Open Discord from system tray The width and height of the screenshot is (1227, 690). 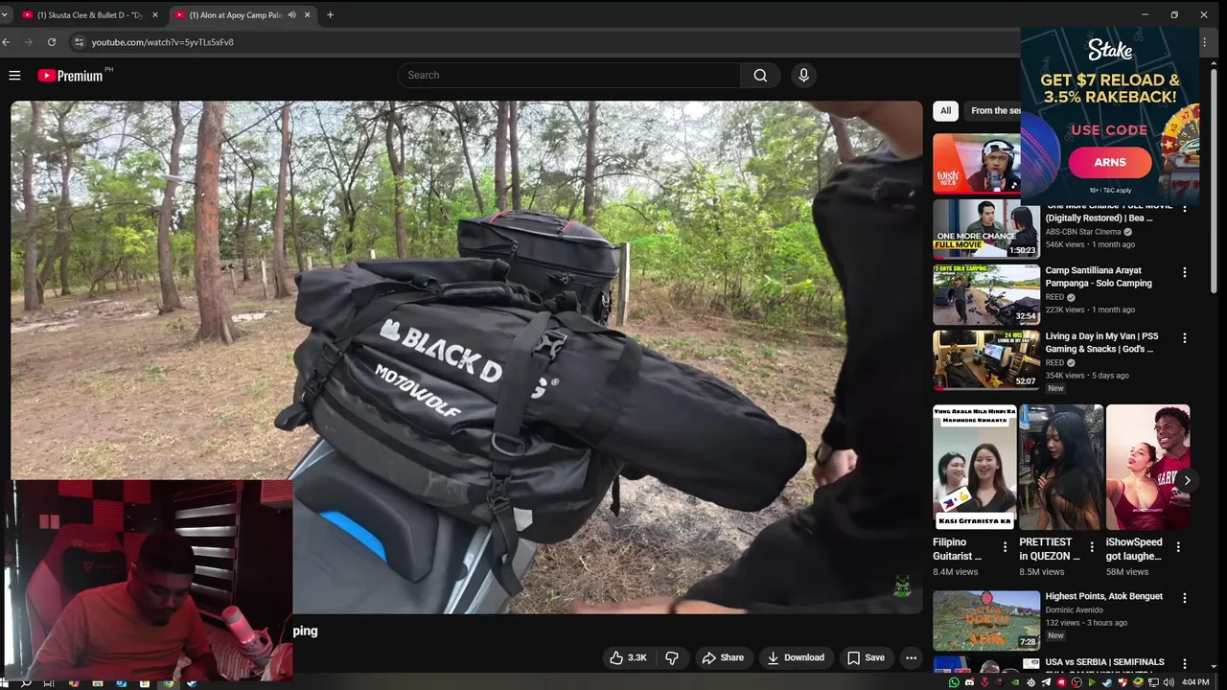coord(970,682)
